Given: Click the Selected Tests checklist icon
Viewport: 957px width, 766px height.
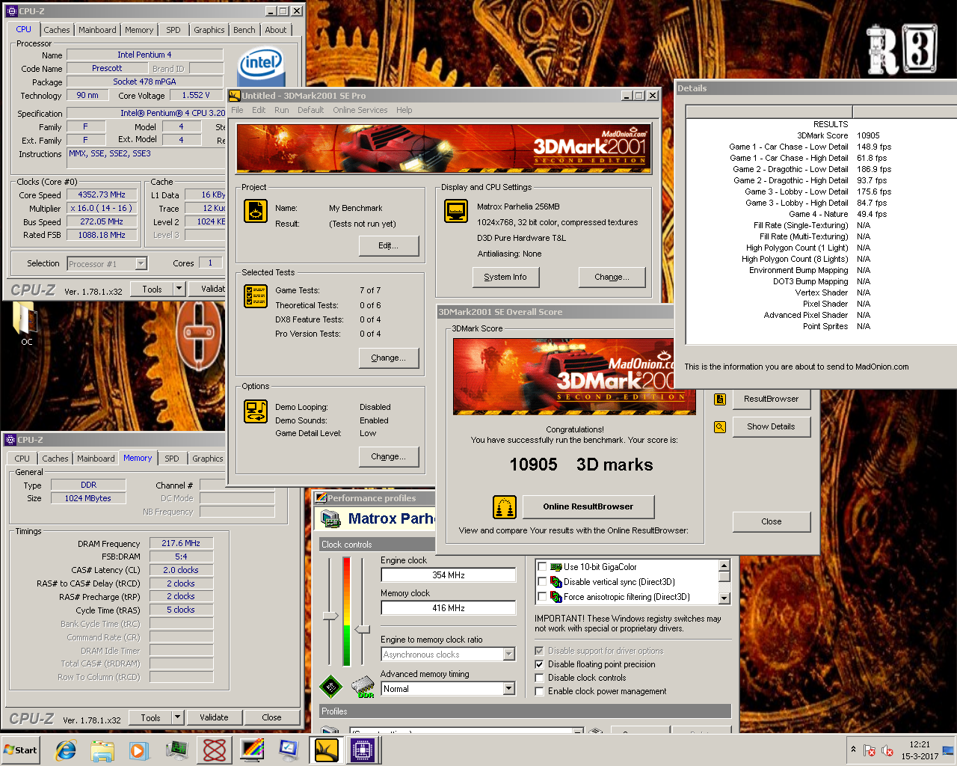Looking at the screenshot, I should (x=256, y=296).
